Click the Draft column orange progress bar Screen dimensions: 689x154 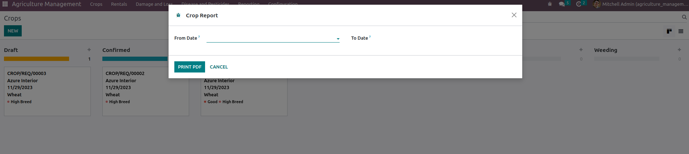tap(37, 59)
